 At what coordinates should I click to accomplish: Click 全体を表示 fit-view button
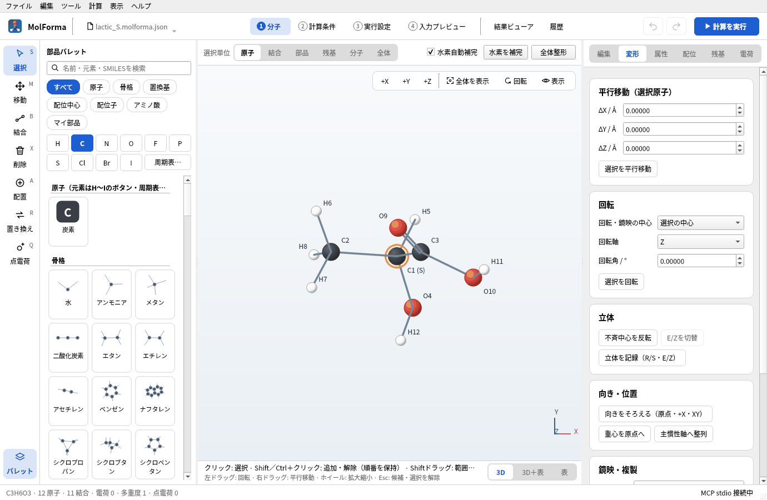point(468,81)
